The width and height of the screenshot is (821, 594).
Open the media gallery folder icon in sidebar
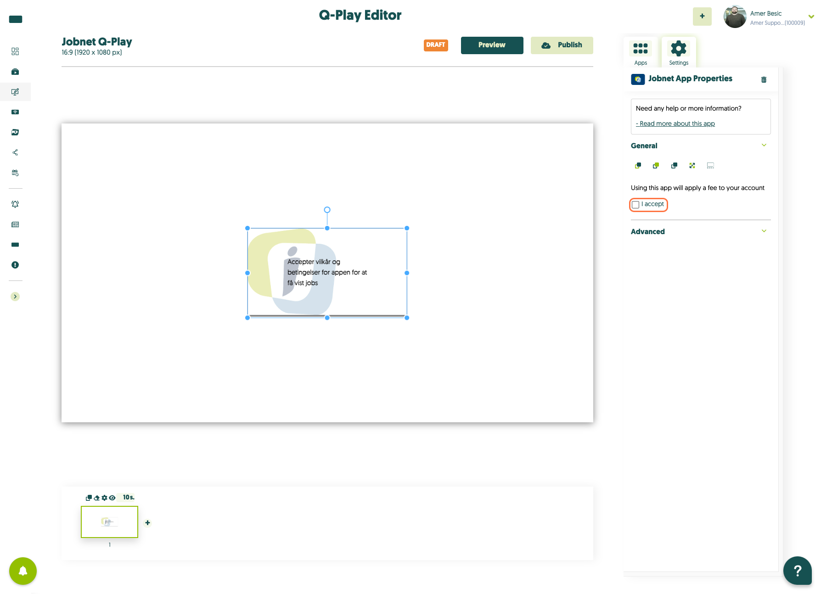15,132
